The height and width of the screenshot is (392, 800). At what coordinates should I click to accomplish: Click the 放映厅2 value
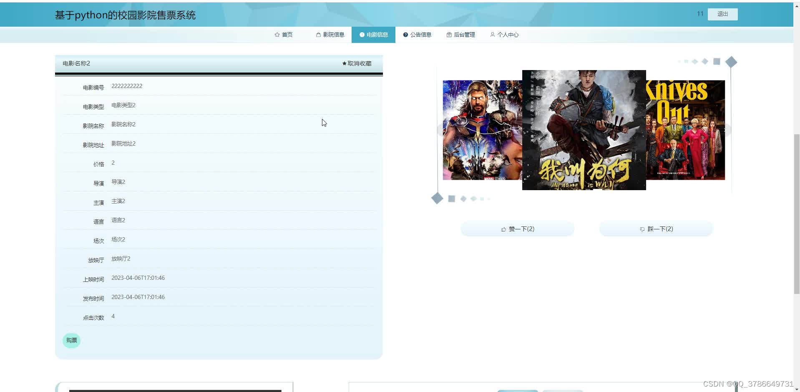121,259
